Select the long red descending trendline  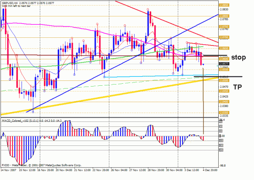167,22
